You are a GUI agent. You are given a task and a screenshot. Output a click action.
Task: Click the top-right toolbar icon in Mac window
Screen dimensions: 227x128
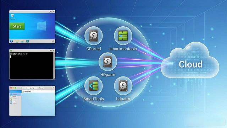tap(53, 88)
